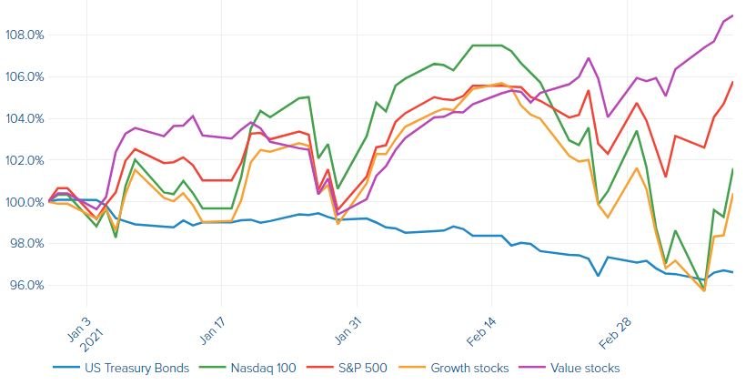Select the Feb 14 date label

click(482, 321)
